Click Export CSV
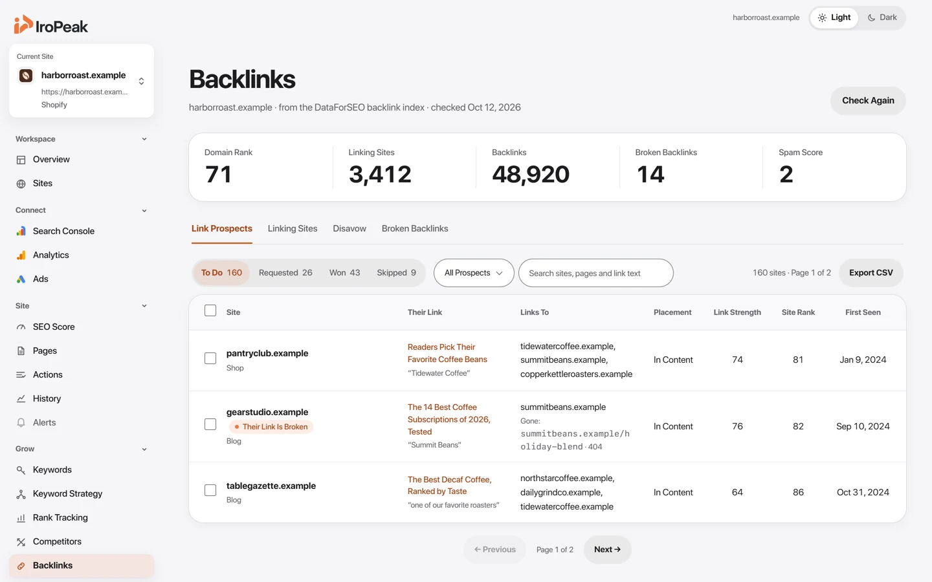 tap(871, 273)
